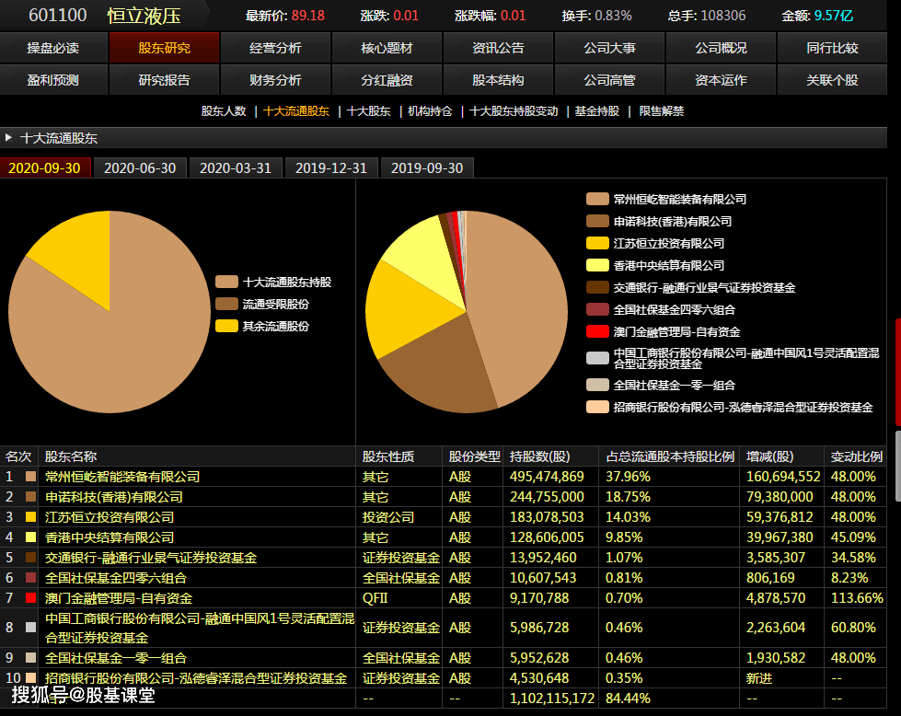Screen dimensions: 901x716
Task: Open 分红融资 section
Action: pos(387,80)
